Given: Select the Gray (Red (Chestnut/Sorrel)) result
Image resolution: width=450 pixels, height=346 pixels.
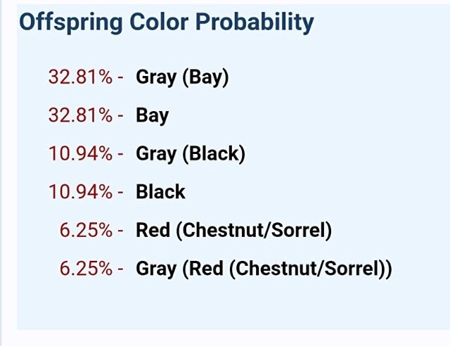Looking at the screenshot, I should 264,269.
